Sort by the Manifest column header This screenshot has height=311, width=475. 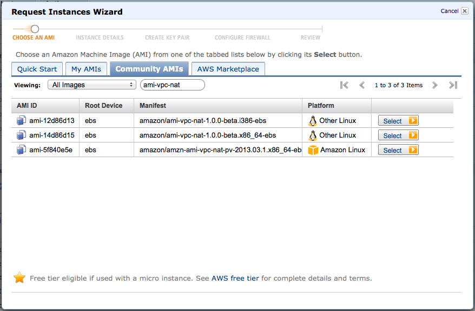218,106
